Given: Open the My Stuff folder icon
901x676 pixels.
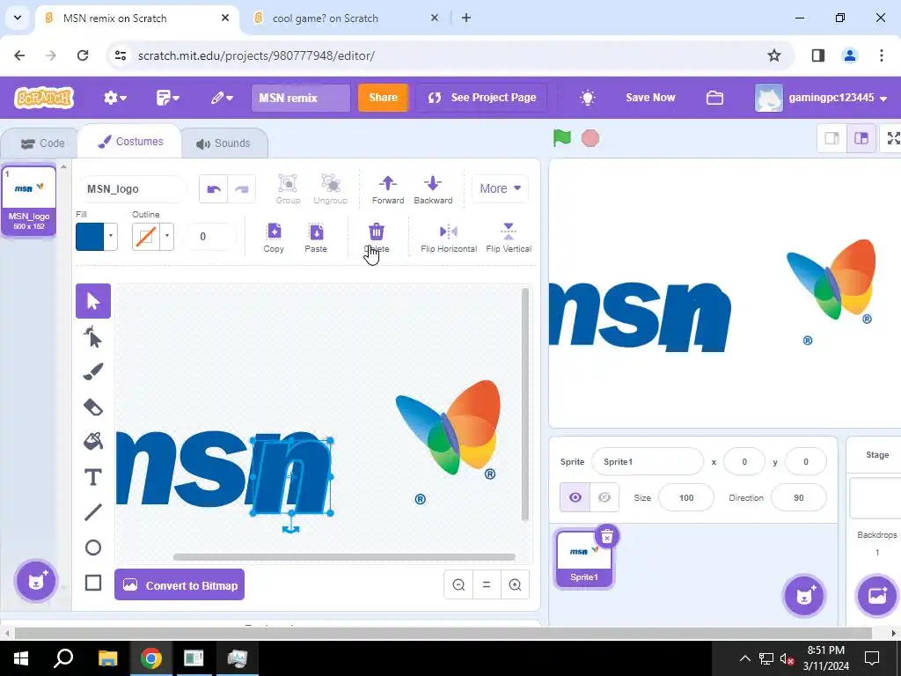Looking at the screenshot, I should point(714,98).
